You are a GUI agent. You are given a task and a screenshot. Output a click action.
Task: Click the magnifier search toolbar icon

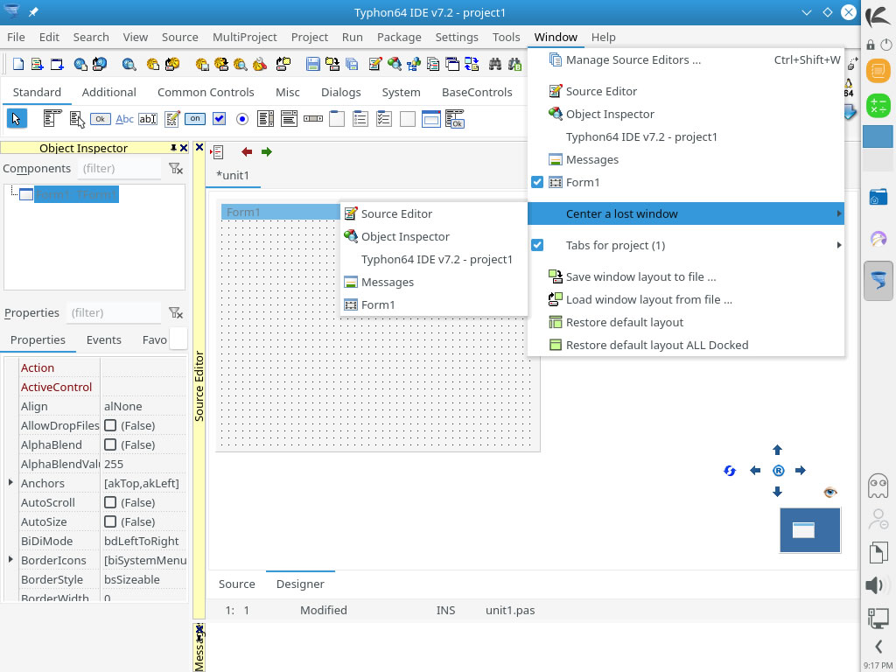pos(129,64)
